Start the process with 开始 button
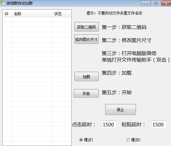The image size is (171, 146). point(86,94)
